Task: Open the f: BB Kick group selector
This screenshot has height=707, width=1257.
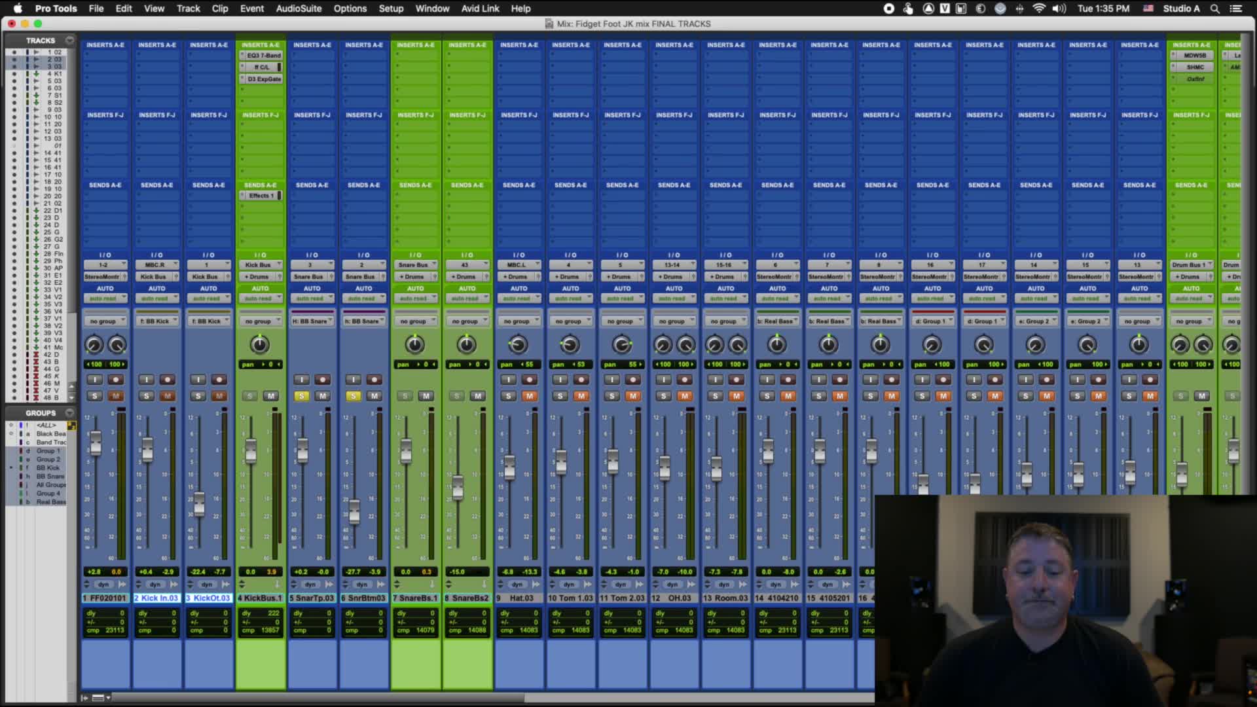Action: (x=156, y=321)
